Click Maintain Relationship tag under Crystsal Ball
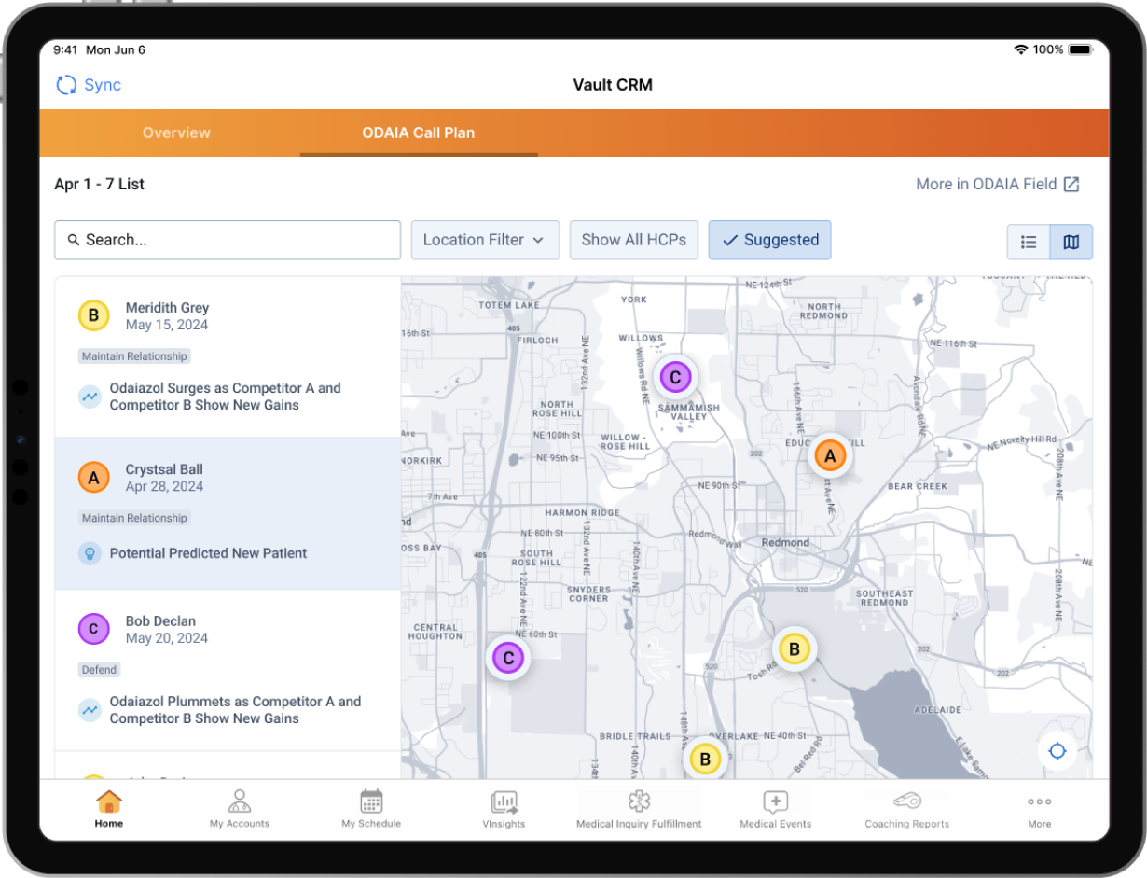Screen dimensions: 1147x878 pyautogui.click(x=134, y=518)
